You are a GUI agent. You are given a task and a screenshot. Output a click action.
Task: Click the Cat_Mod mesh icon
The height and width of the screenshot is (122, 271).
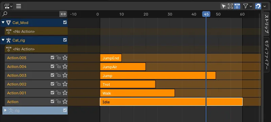pyautogui.click(x=8, y=23)
